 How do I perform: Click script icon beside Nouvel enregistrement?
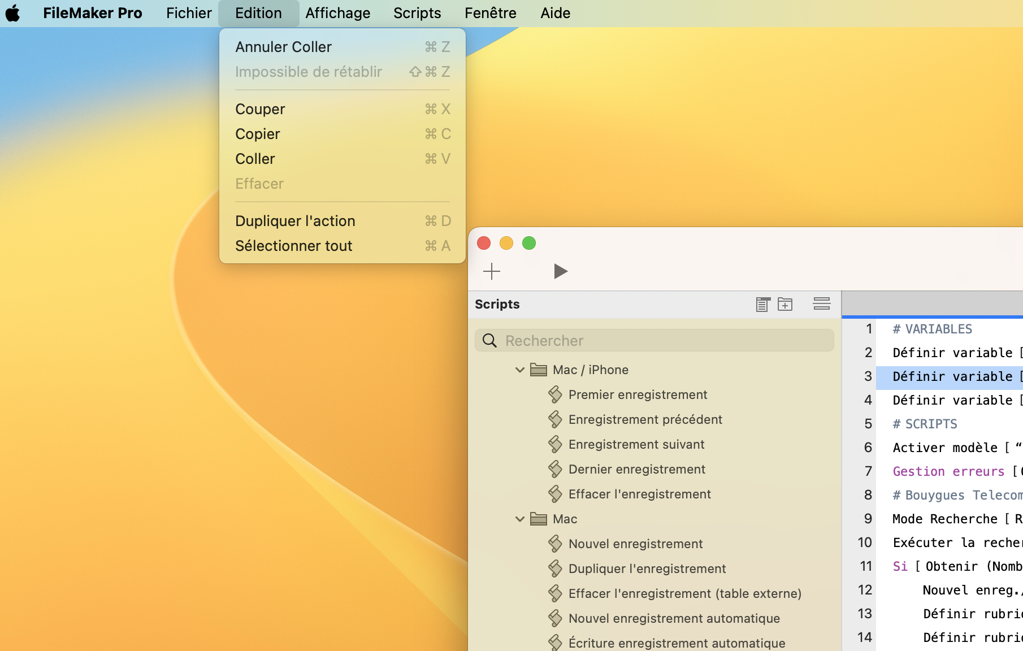pos(555,544)
